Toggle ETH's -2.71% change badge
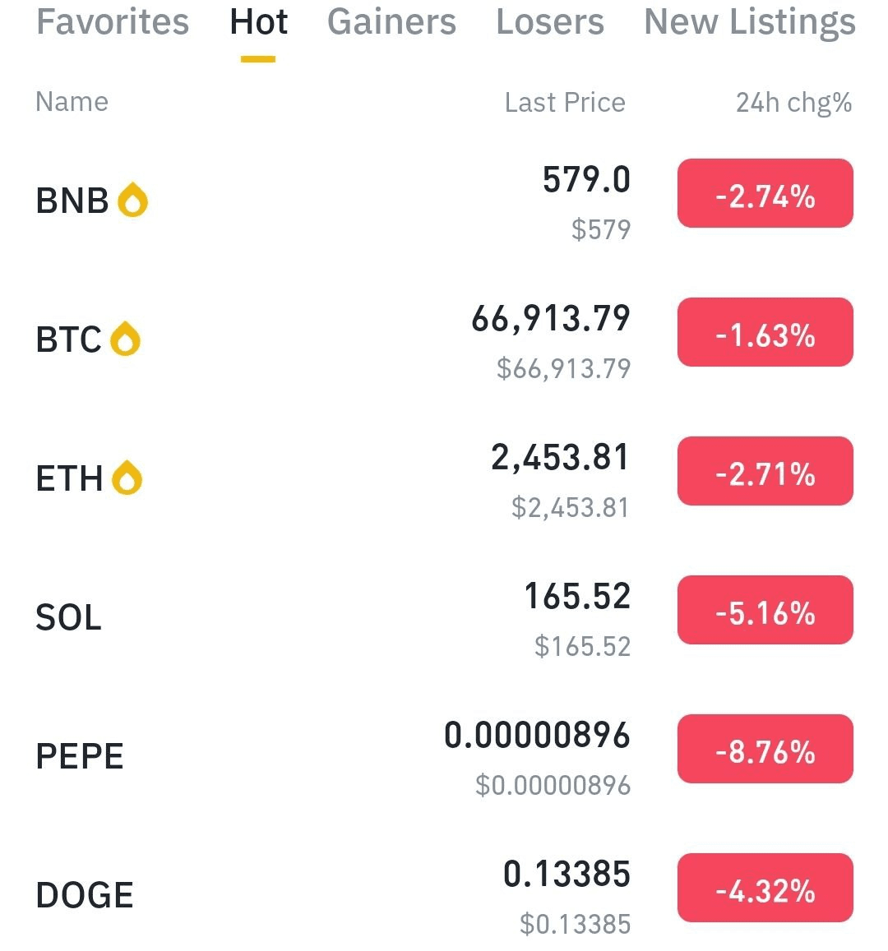The width and height of the screenshot is (888, 951). point(765,472)
